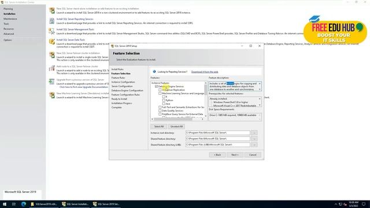Enable PolyBase Query Service for External Data
This screenshot has height=208, width=370.
160,114
